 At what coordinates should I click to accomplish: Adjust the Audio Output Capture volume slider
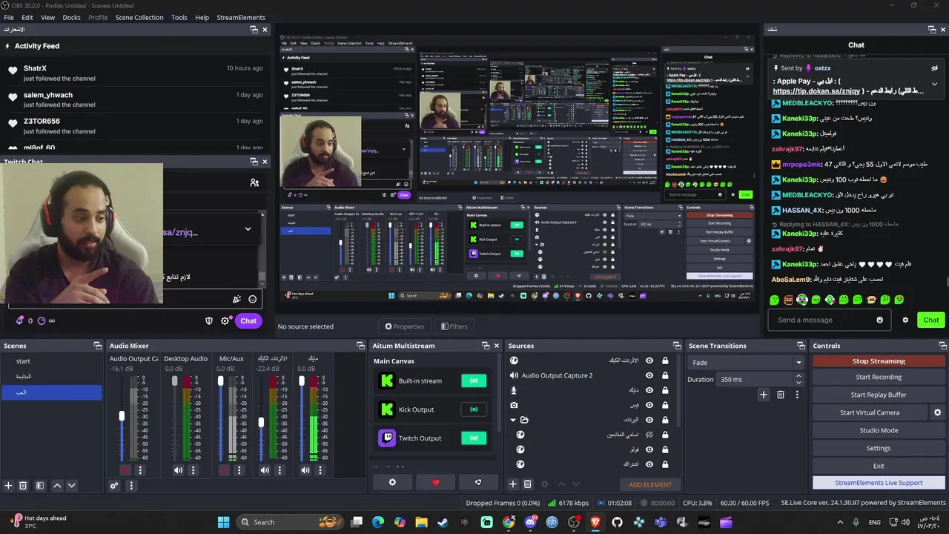coord(122,416)
